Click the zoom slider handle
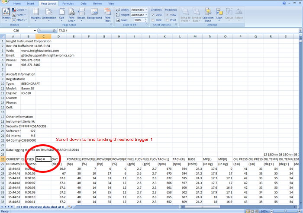 (285, 211)
